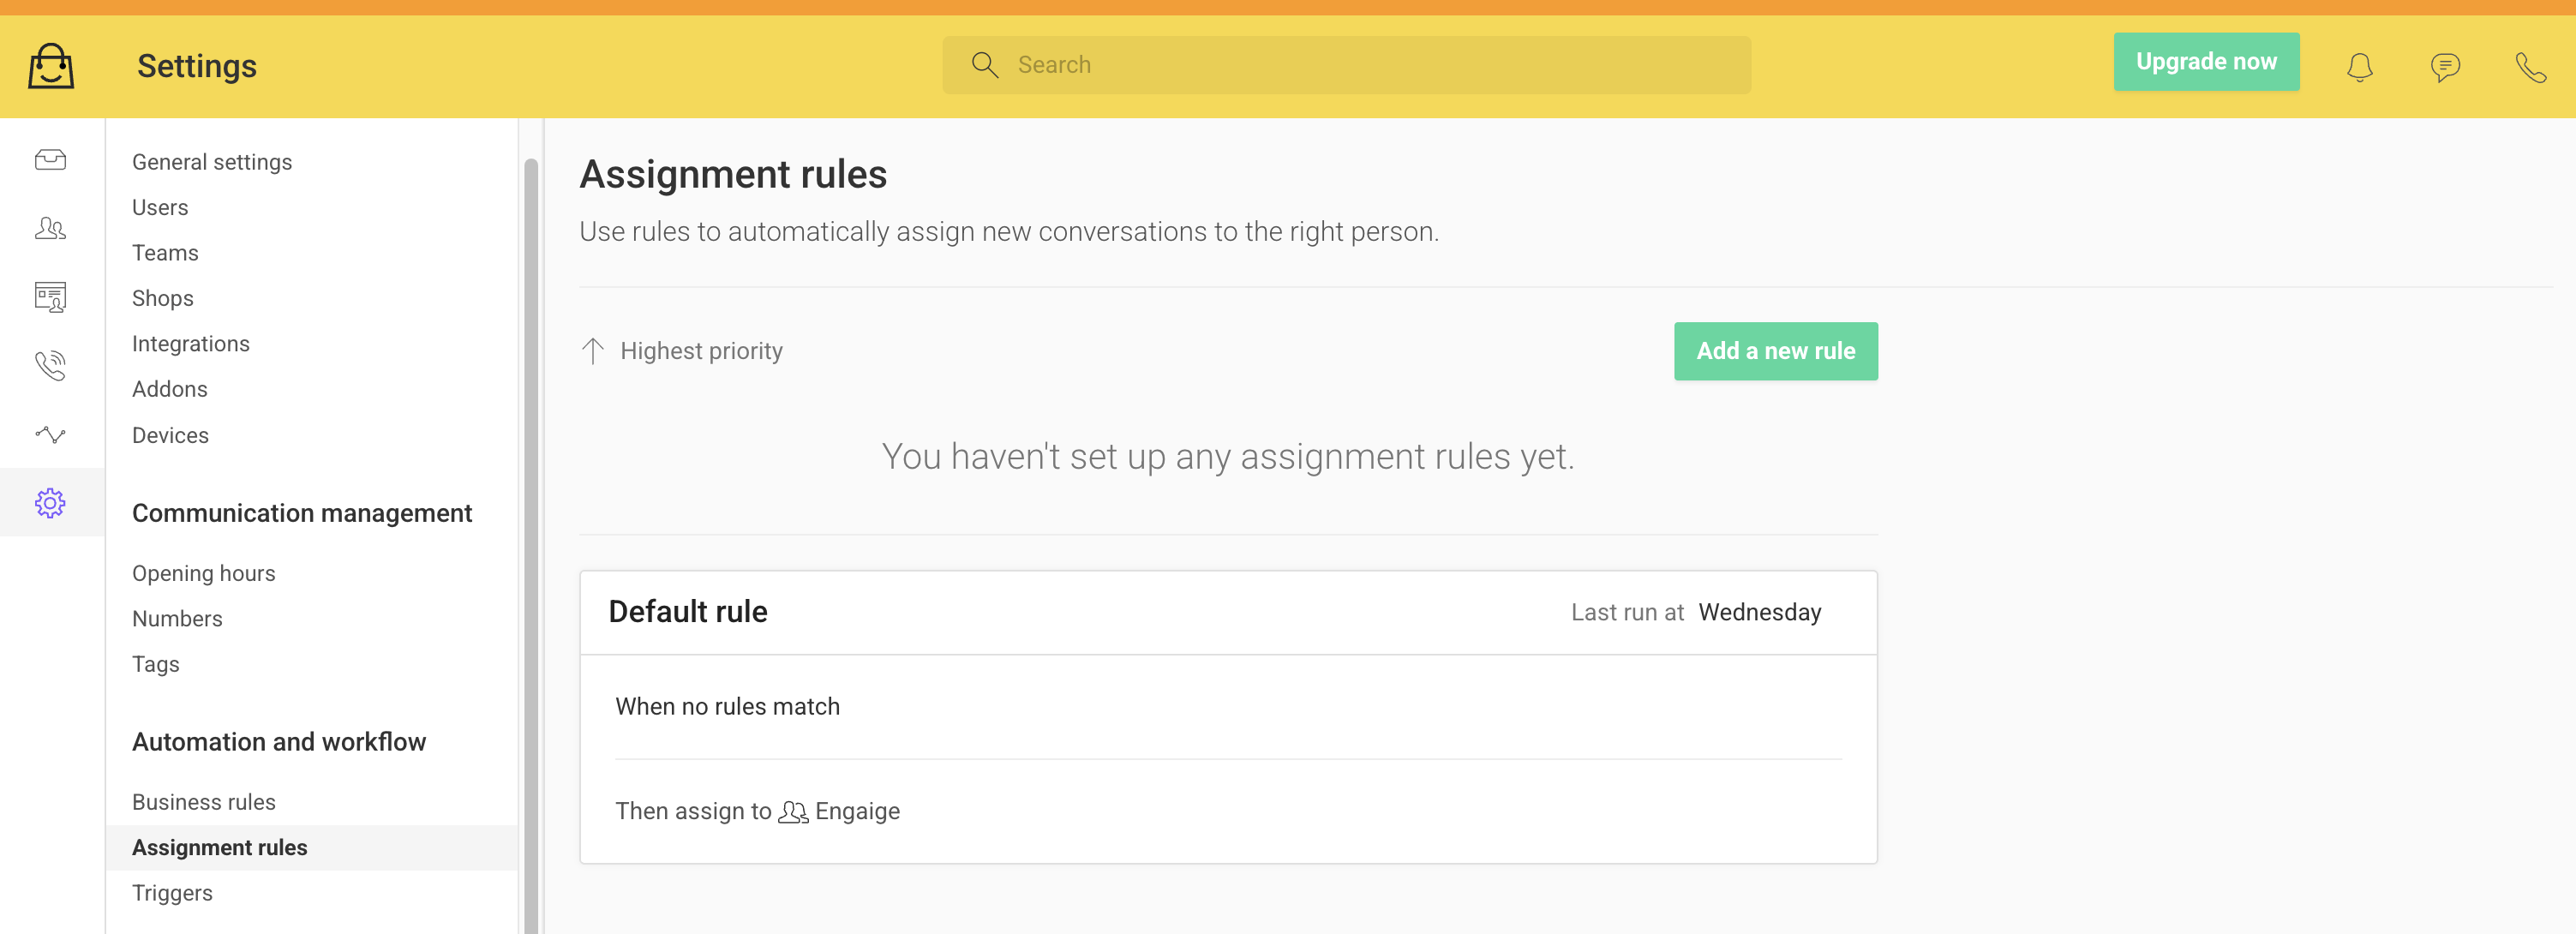This screenshot has height=934, width=2576.
Task: Click the phone icon in top header
Action: click(x=2530, y=67)
